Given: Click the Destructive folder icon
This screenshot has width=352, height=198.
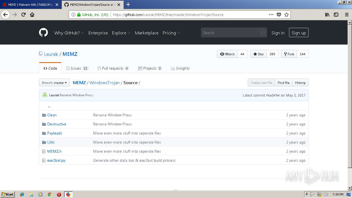Looking at the screenshot, I should [x=44, y=124].
